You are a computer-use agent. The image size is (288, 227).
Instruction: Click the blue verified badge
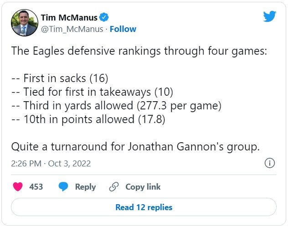pyautogui.click(x=104, y=18)
